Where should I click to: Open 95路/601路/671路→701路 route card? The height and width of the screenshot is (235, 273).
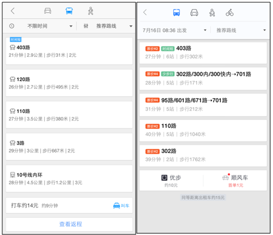[x=203, y=105]
